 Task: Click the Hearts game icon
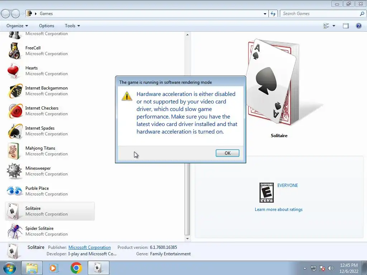[x=14, y=71]
